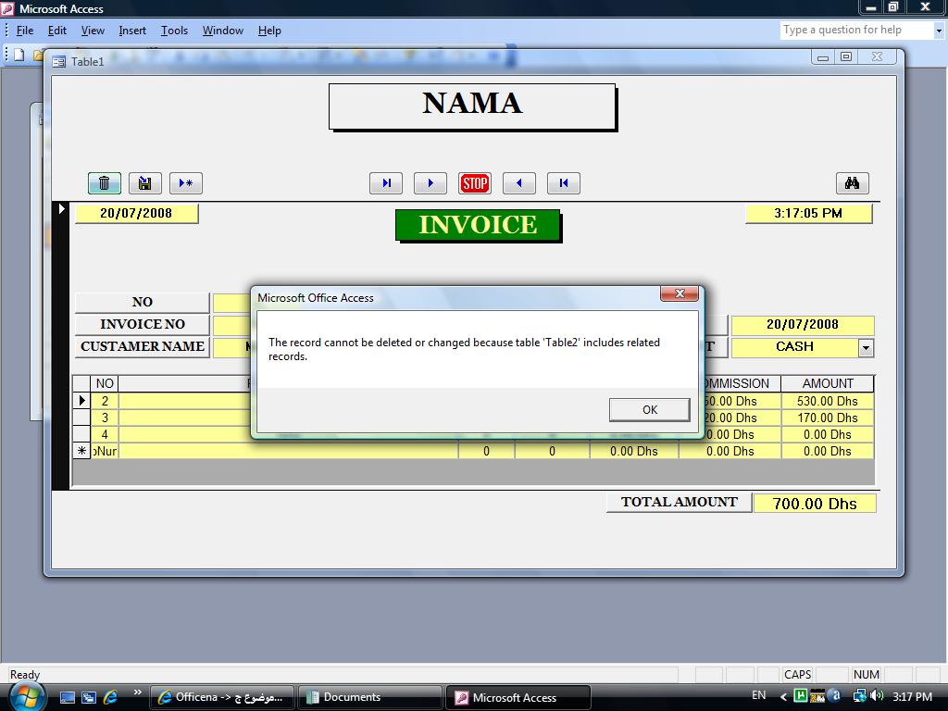Click the form date field beside INVOICE
The width and height of the screenshot is (948, 711).
pos(137,214)
